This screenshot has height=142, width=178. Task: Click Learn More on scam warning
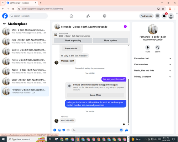tap(95, 95)
